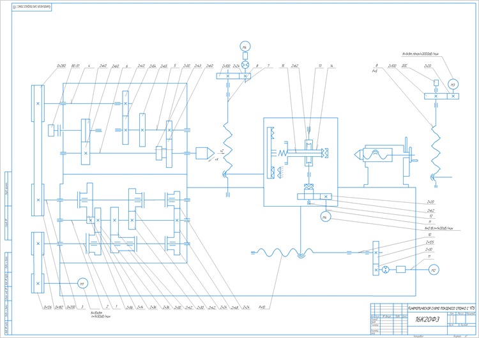Click position number '3' callout at bottom

tap(82, 307)
